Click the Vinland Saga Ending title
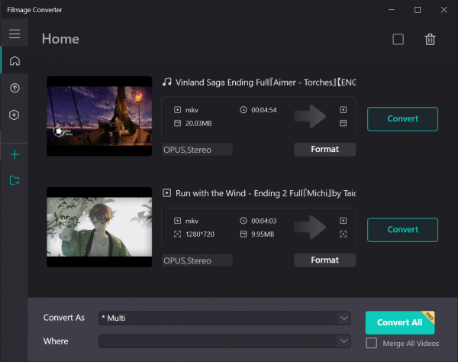The image size is (458, 362). (x=265, y=82)
